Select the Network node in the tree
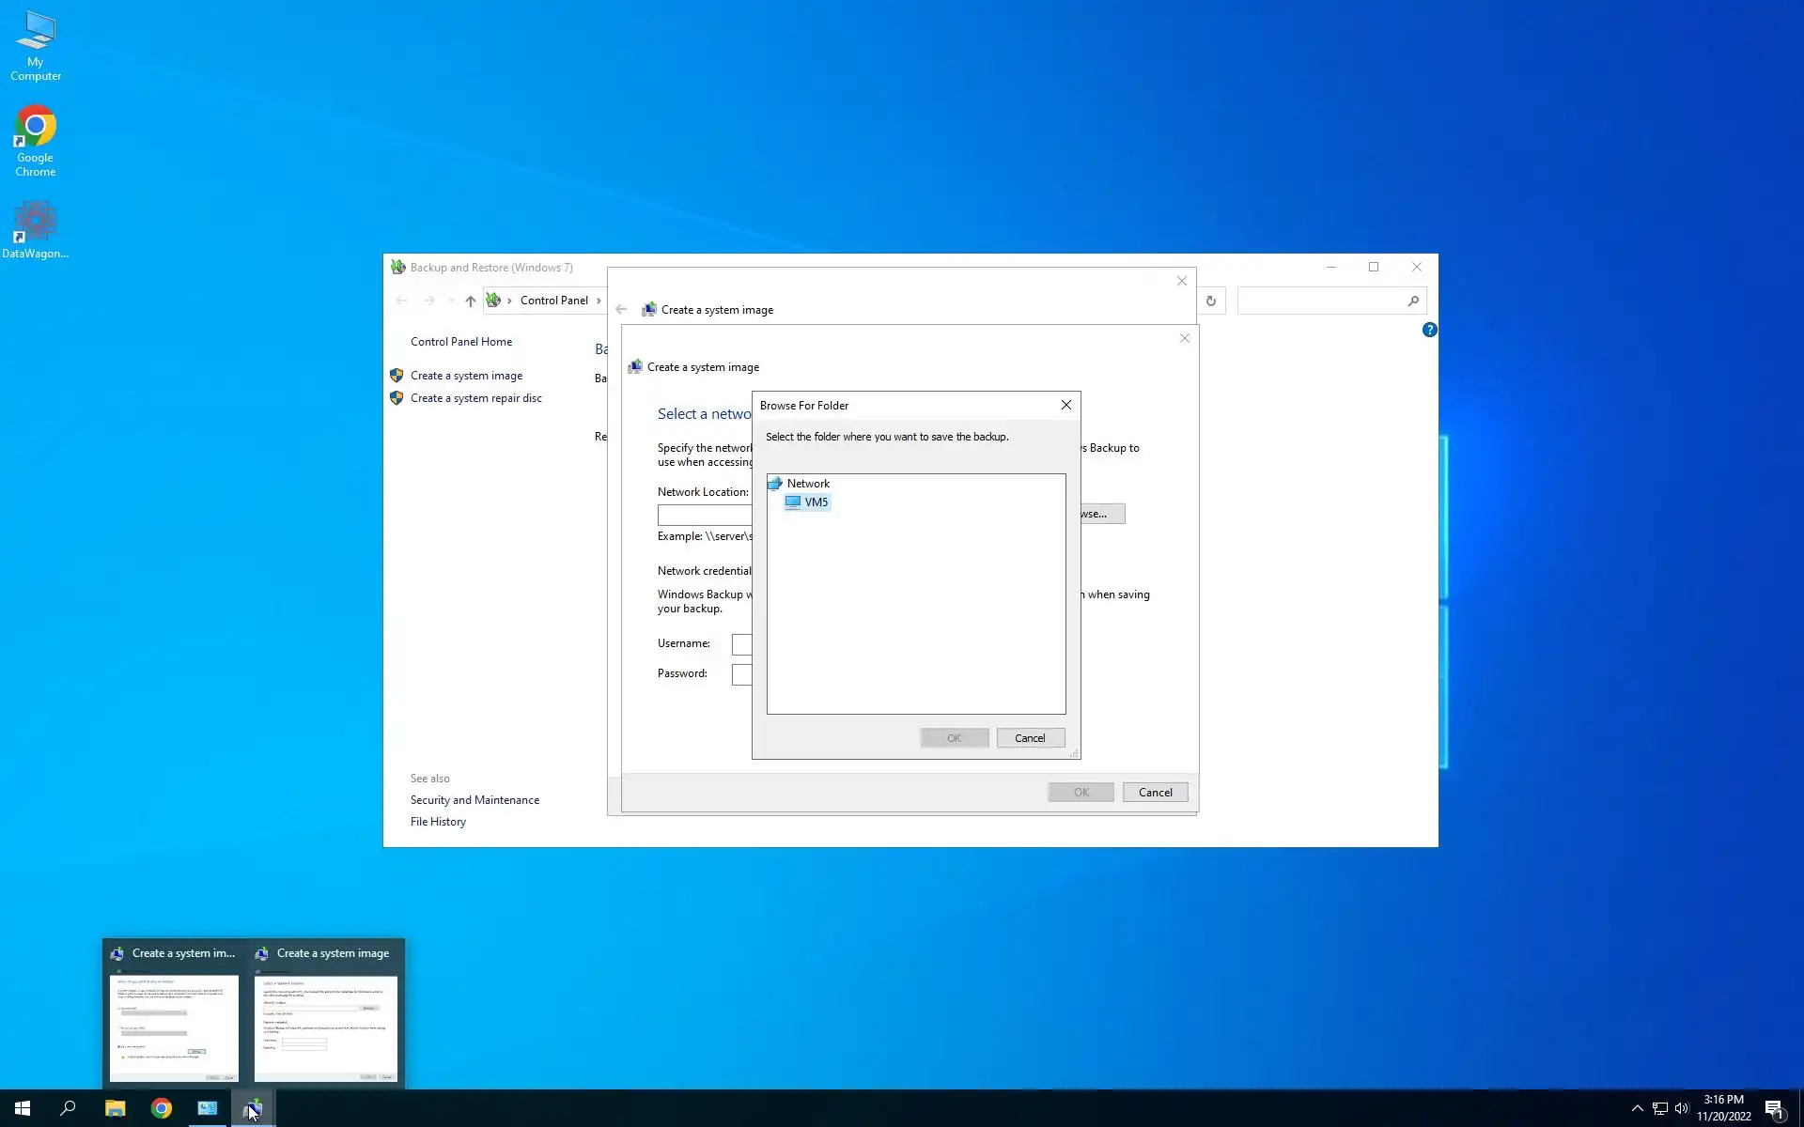Image resolution: width=1804 pixels, height=1127 pixels. point(807,484)
